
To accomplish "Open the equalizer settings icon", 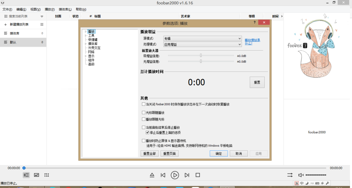I will [46, 175].
